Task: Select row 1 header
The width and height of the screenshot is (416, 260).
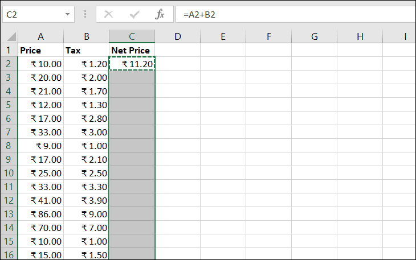Action: [x=9, y=50]
